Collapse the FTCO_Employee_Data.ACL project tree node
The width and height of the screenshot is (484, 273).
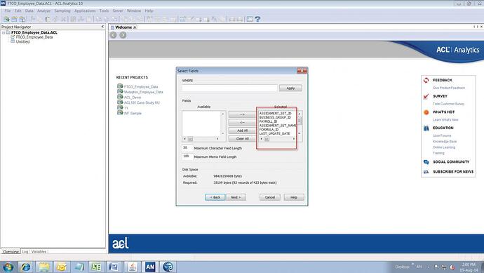pyautogui.click(x=4, y=32)
